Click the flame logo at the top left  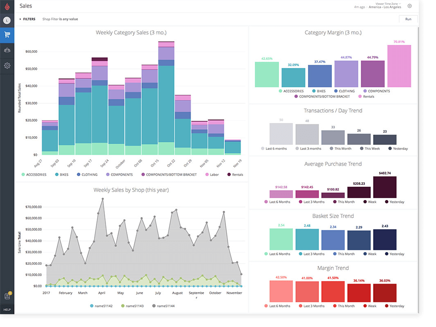click(x=6, y=6)
